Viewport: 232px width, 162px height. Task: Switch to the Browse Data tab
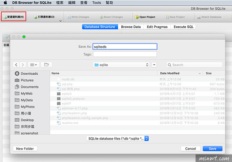[x=131, y=27]
